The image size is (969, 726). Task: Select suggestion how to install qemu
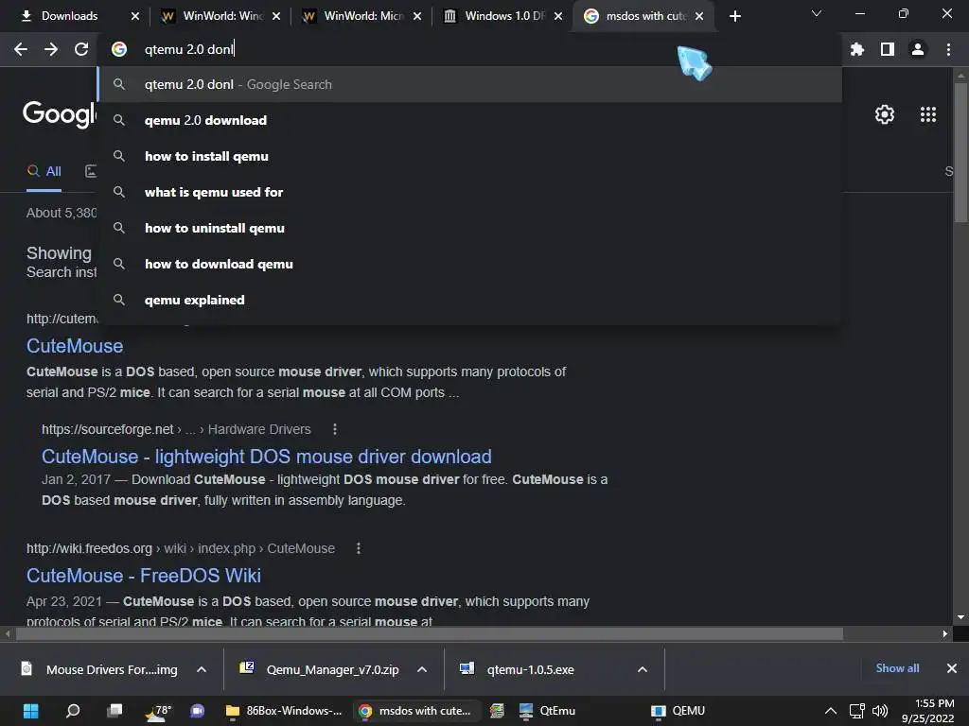tap(469, 156)
